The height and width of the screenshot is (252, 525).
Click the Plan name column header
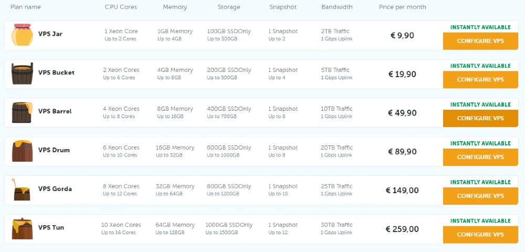click(25, 7)
